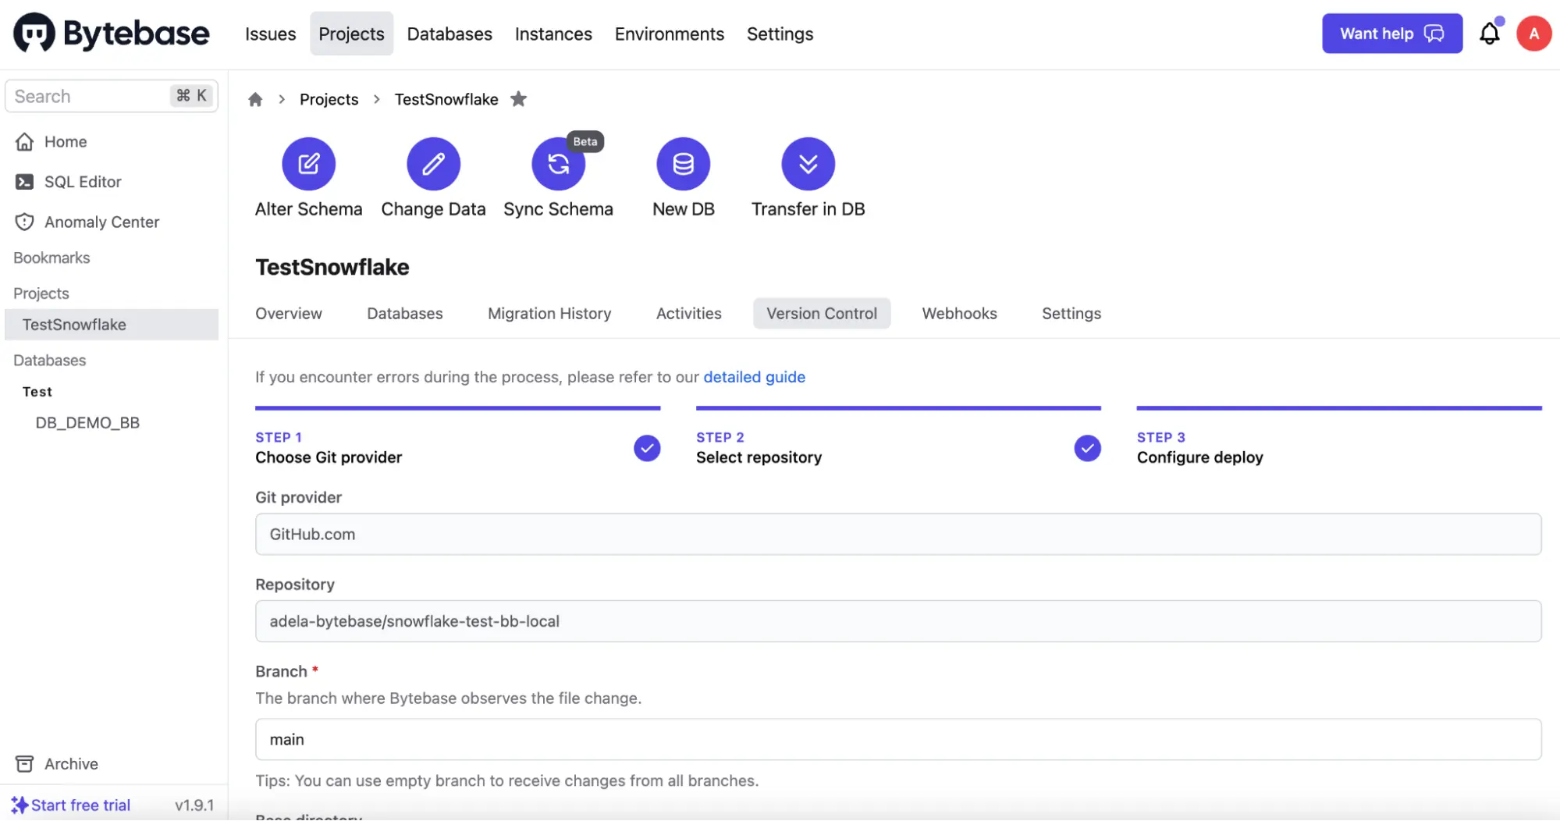Open the detailed guide link

pos(754,377)
